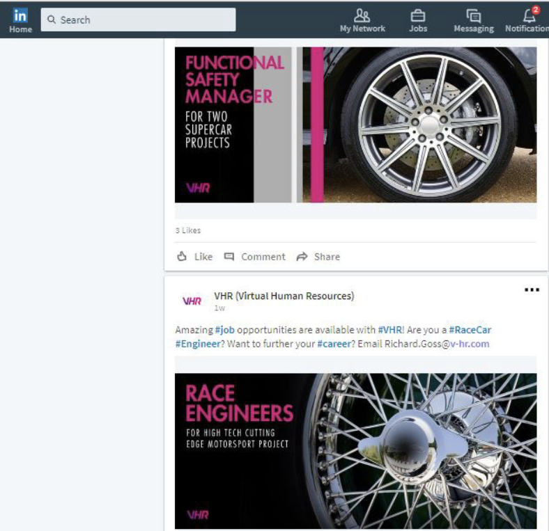Click the notification badge count
The width and height of the screenshot is (549, 531).
click(535, 10)
